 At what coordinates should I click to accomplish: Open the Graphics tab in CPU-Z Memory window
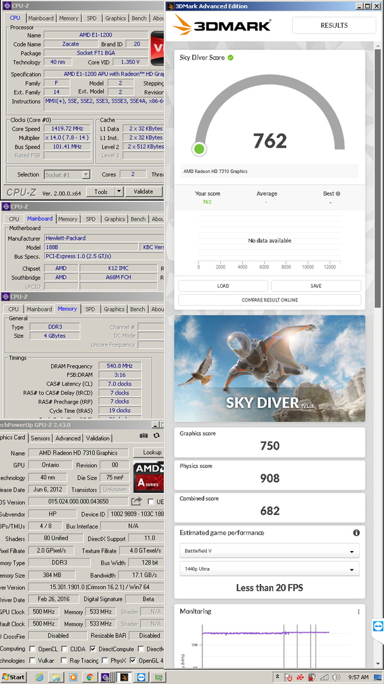[114, 309]
